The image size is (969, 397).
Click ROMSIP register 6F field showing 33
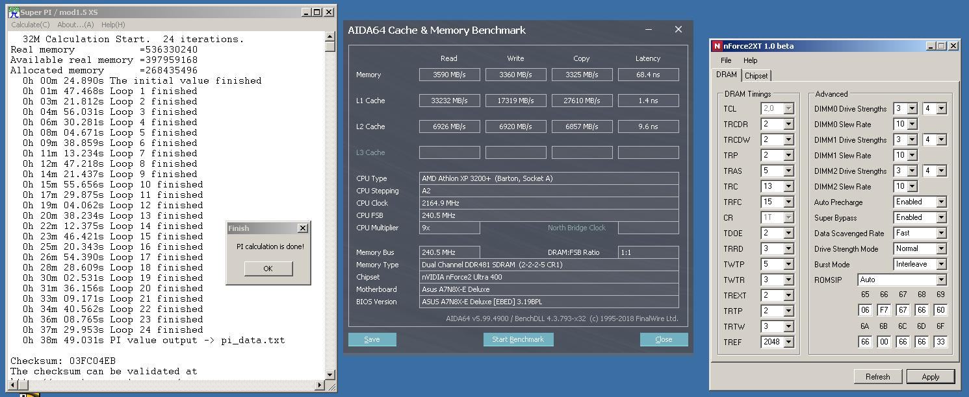coord(940,342)
